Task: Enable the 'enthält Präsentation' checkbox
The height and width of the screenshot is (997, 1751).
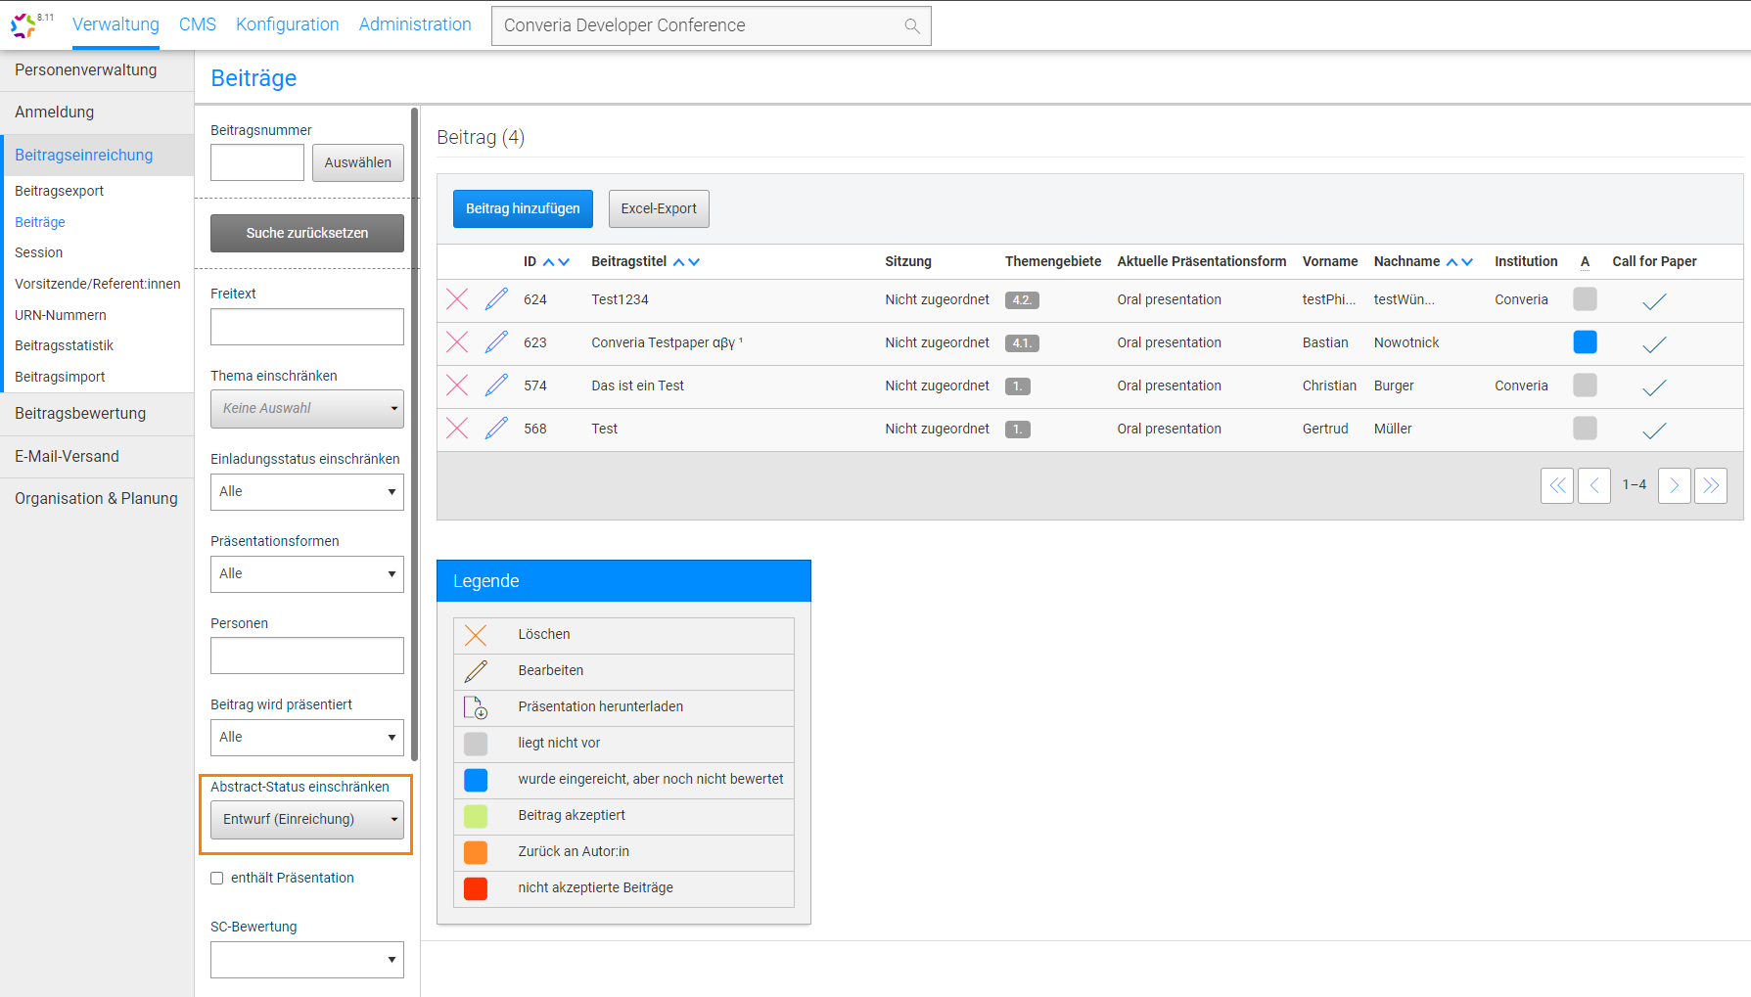Action: point(217,879)
